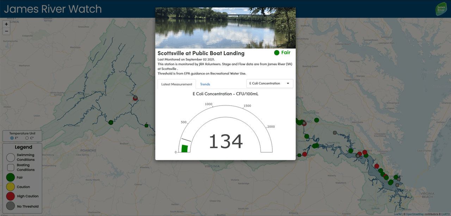Select Fahrenheit temperature unit

point(12,138)
